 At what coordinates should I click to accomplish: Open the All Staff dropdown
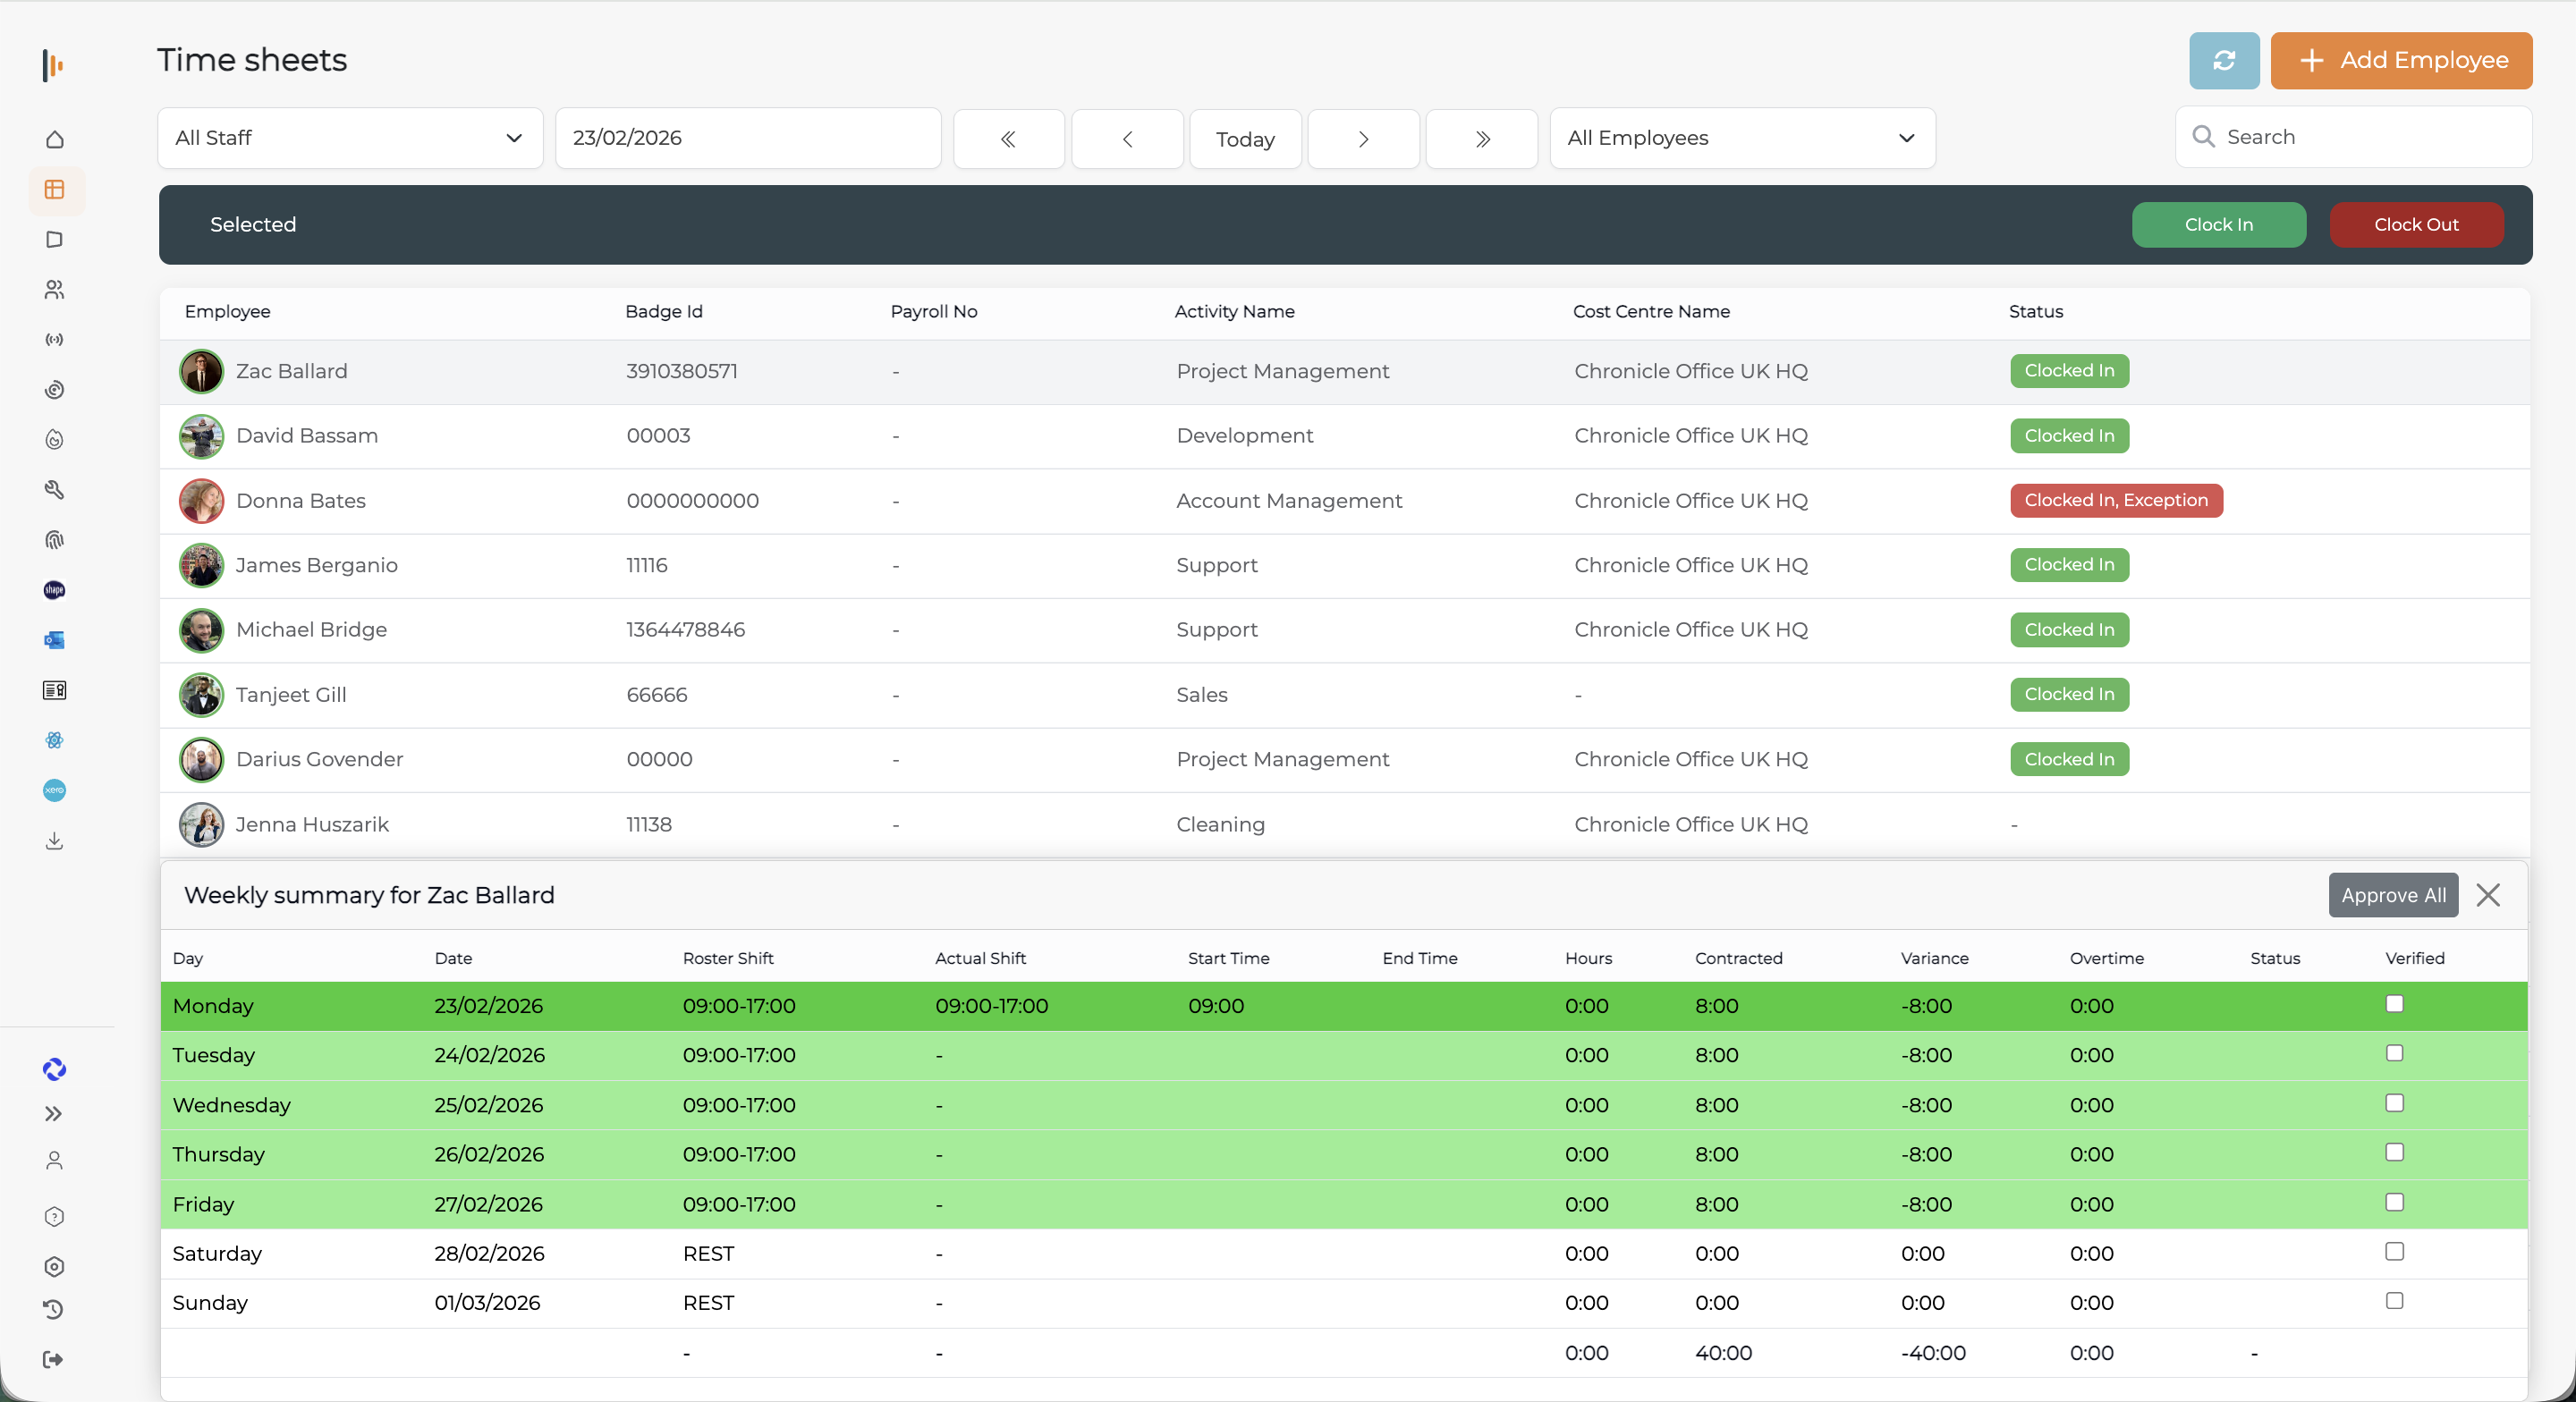[350, 138]
